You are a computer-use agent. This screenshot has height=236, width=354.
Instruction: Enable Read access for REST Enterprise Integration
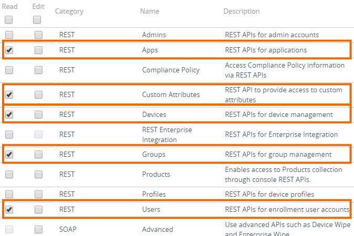tap(9, 134)
